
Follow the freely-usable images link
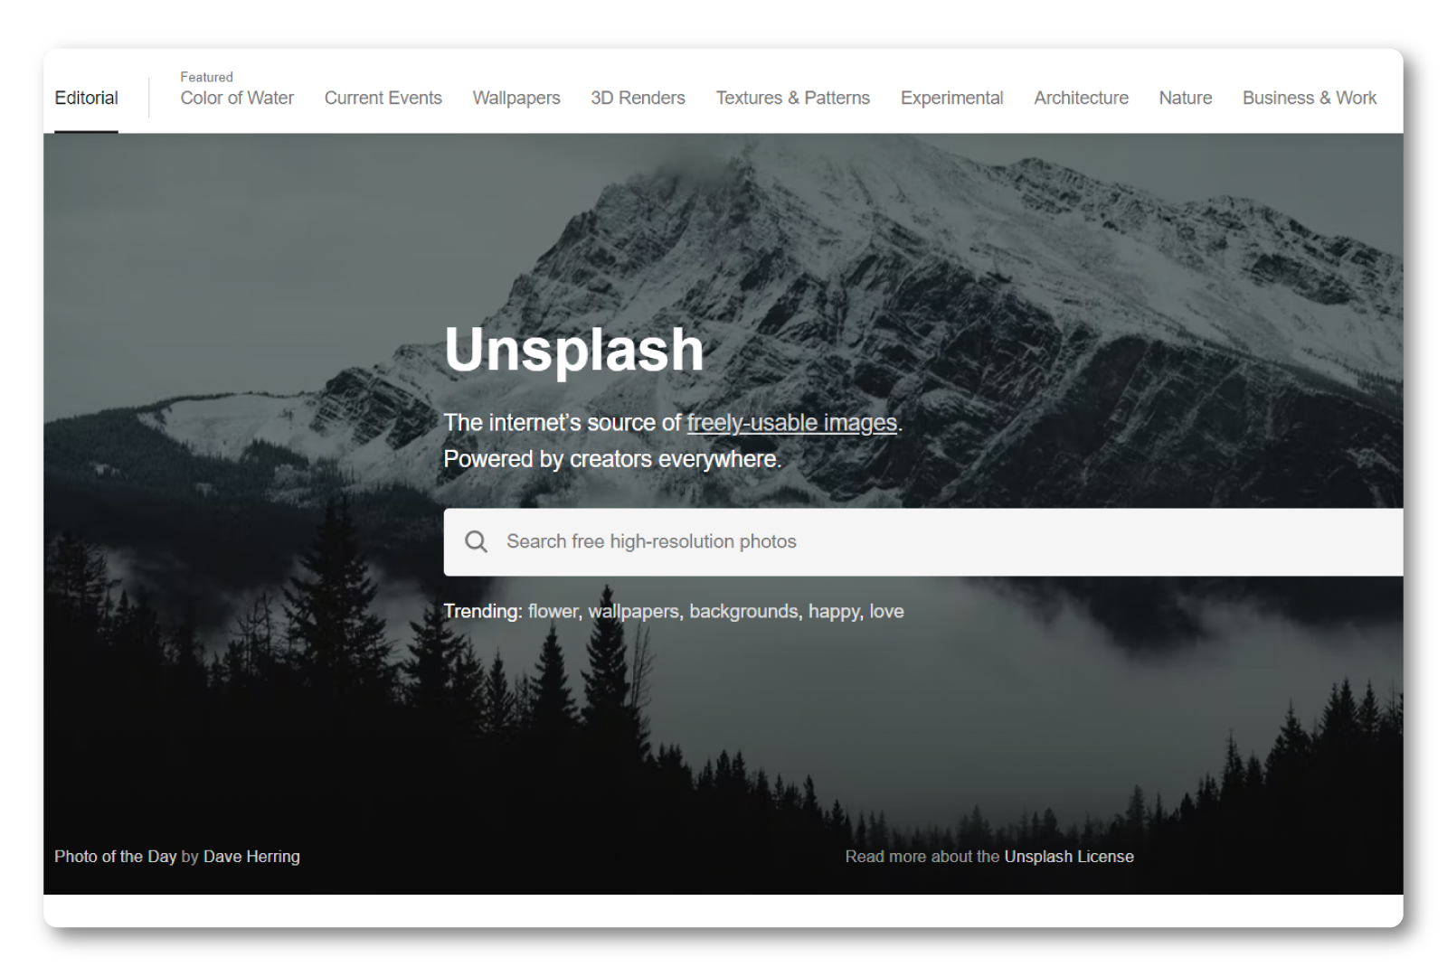792,423
